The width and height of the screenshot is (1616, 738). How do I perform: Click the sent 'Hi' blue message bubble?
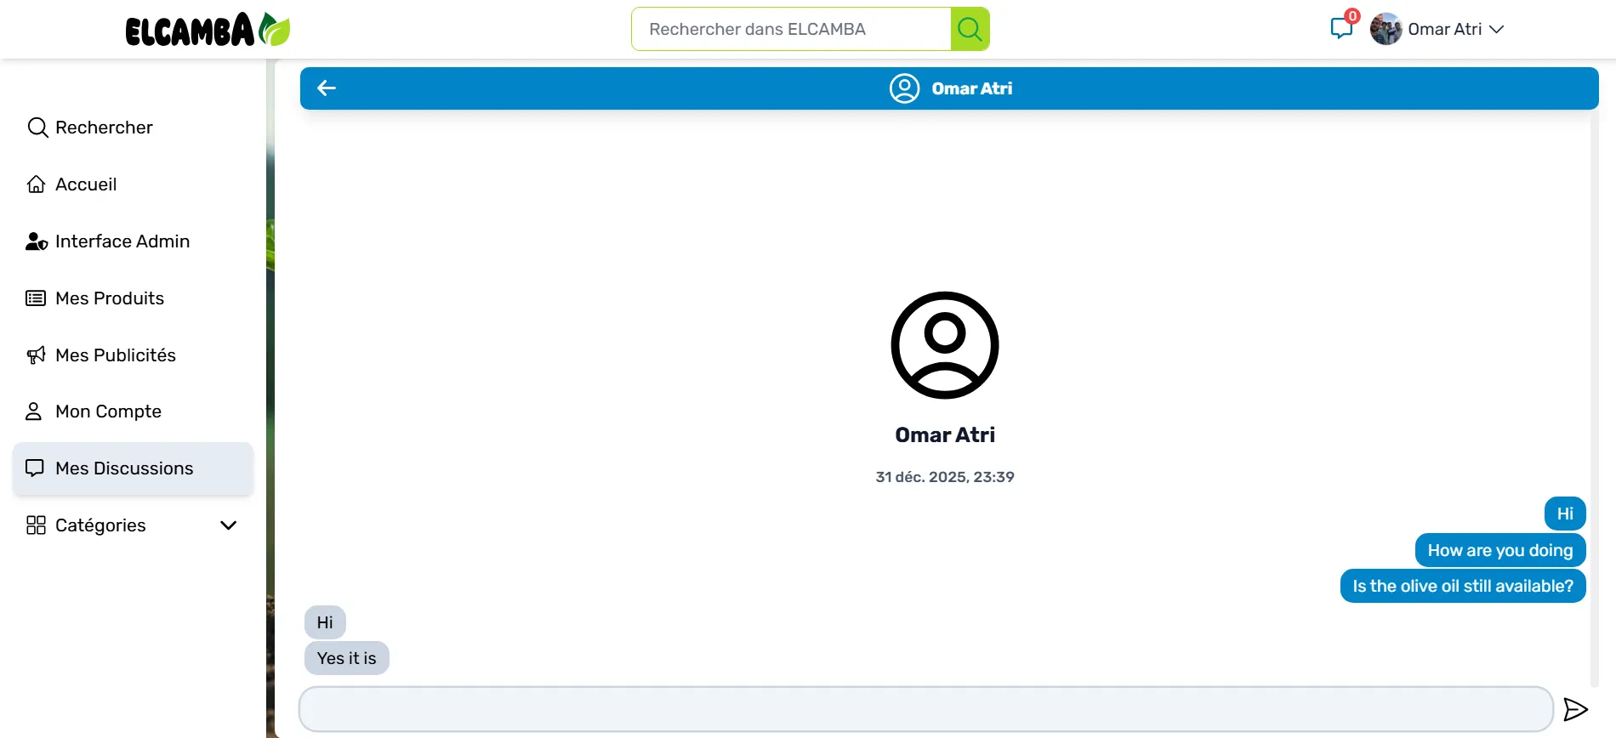tap(1565, 514)
